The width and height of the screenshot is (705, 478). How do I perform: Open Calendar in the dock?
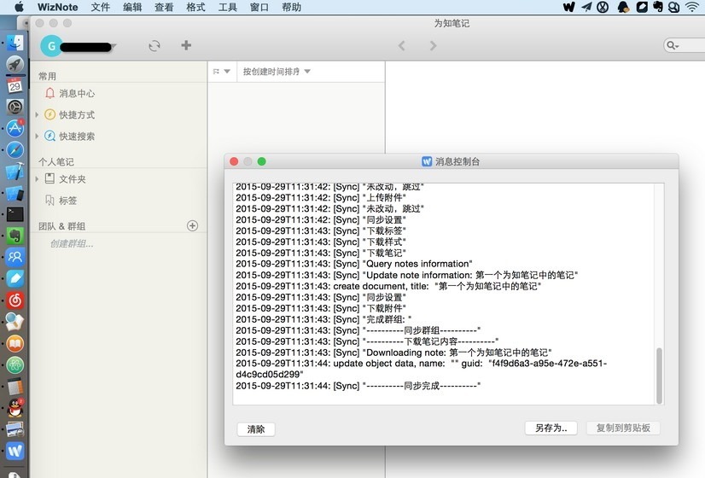coord(15,85)
